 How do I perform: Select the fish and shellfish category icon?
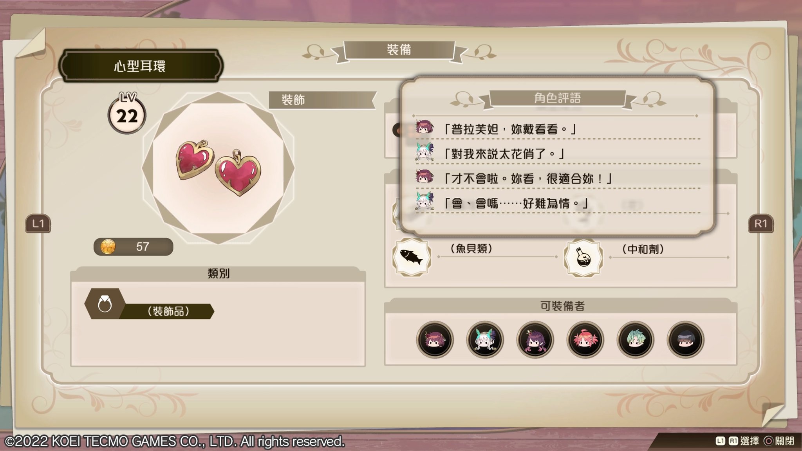pos(412,257)
